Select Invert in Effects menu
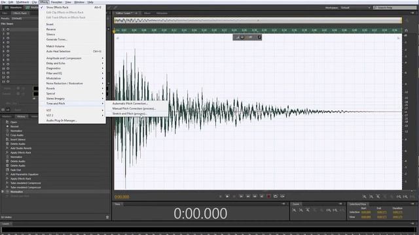 (x=72, y=24)
